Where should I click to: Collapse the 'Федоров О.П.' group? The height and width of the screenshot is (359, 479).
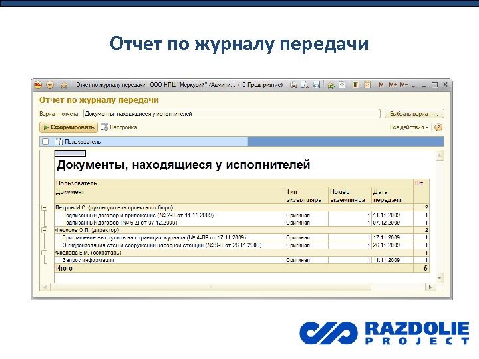(45, 230)
